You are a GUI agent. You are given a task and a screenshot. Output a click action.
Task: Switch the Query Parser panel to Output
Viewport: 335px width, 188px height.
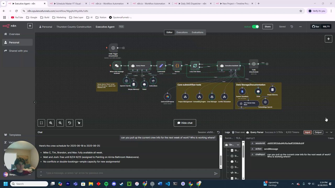tap(318, 132)
